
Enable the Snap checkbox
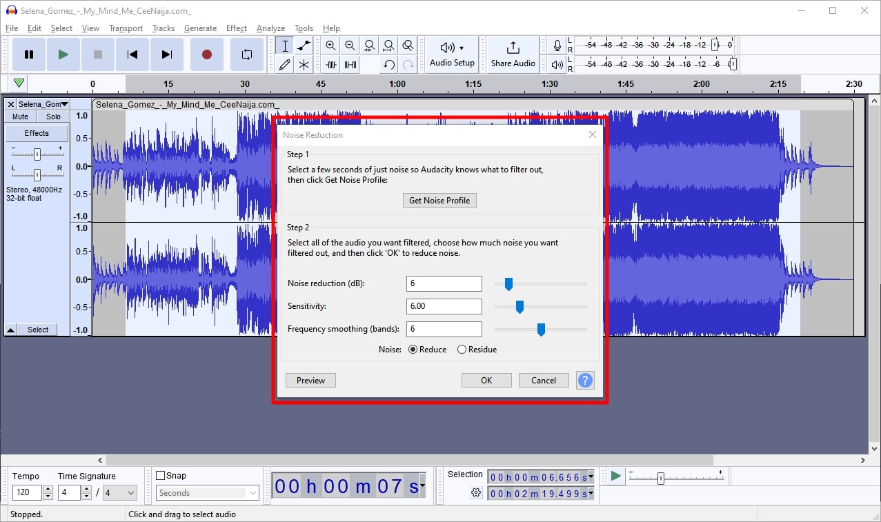point(161,476)
